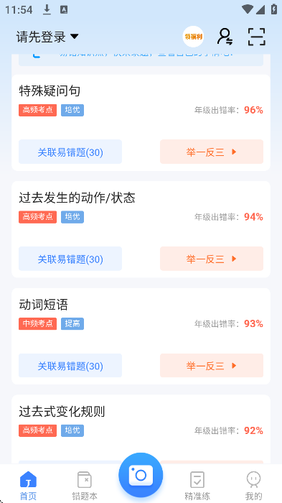Tap the download notification in status bar
Screen dimensions: 282x503
[47, 10]
